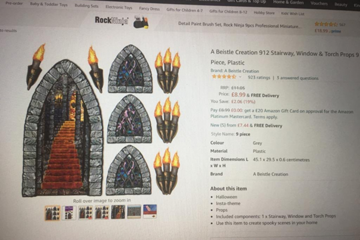Select the purple packaging thumbnail
Screen dimensions: 360x240
[69, 213]
